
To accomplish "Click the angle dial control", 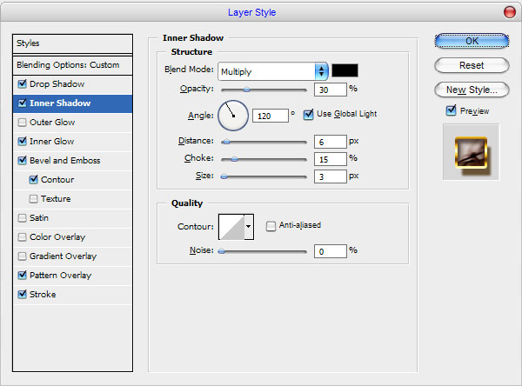I will point(233,116).
